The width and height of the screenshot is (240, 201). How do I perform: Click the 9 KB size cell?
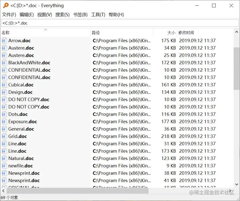tap(171, 166)
